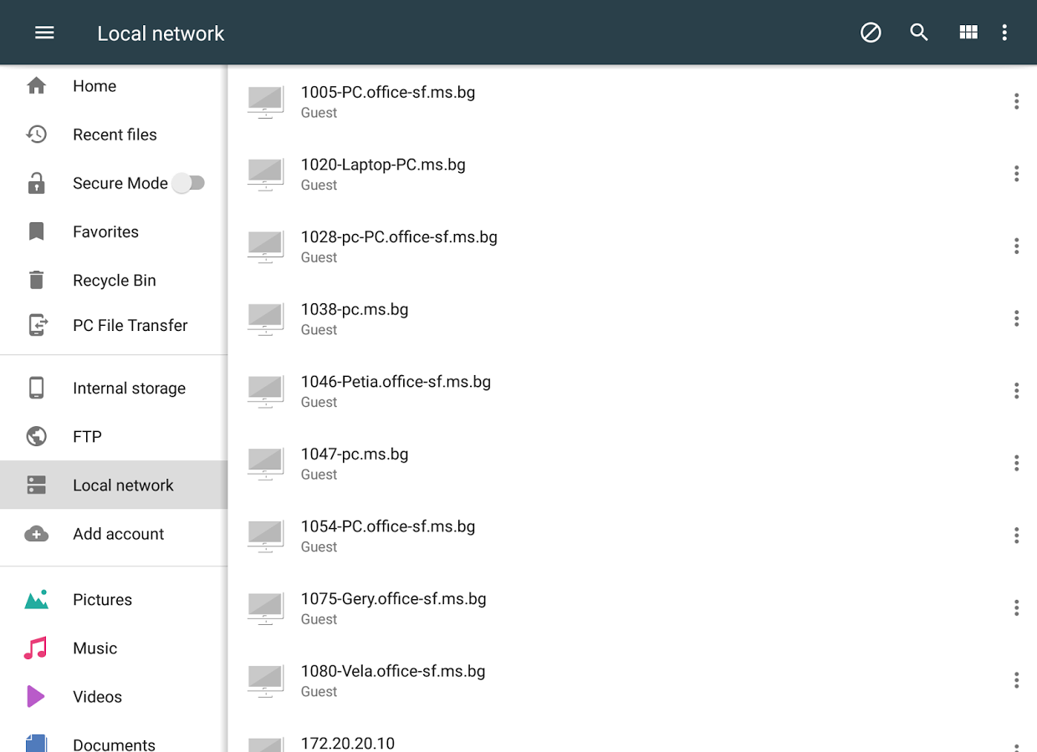Open PC File Transfer
Image resolution: width=1037 pixels, height=752 pixels.
(x=130, y=325)
